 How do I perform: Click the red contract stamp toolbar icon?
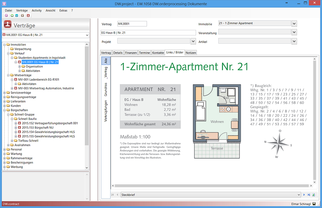tap(28, 15)
